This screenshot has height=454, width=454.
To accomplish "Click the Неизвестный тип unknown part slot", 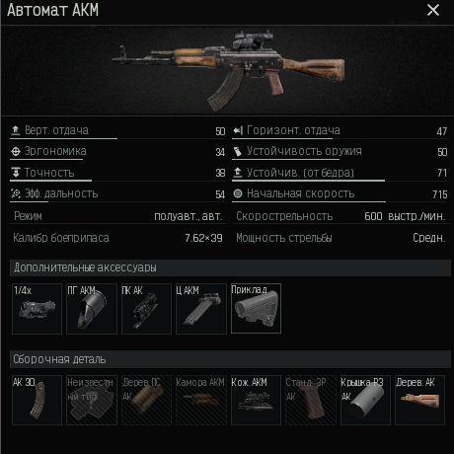I will click(92, 400).
